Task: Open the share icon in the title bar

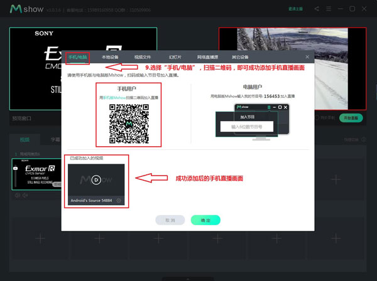Action: 317,9
